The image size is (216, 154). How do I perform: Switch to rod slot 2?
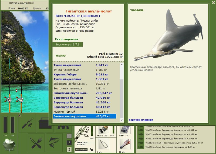69,143
